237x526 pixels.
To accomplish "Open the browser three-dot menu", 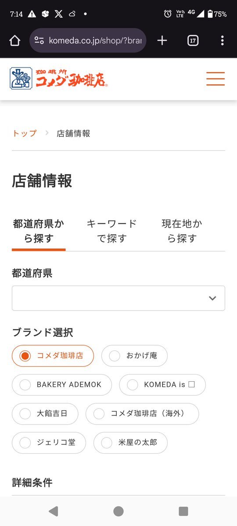I will [x=222, y=41].
